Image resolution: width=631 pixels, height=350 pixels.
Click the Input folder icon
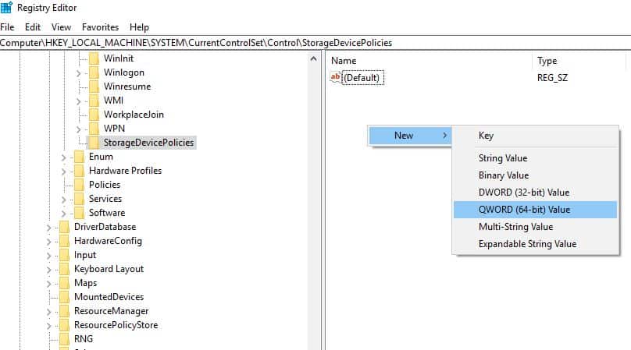pos(64,256)
